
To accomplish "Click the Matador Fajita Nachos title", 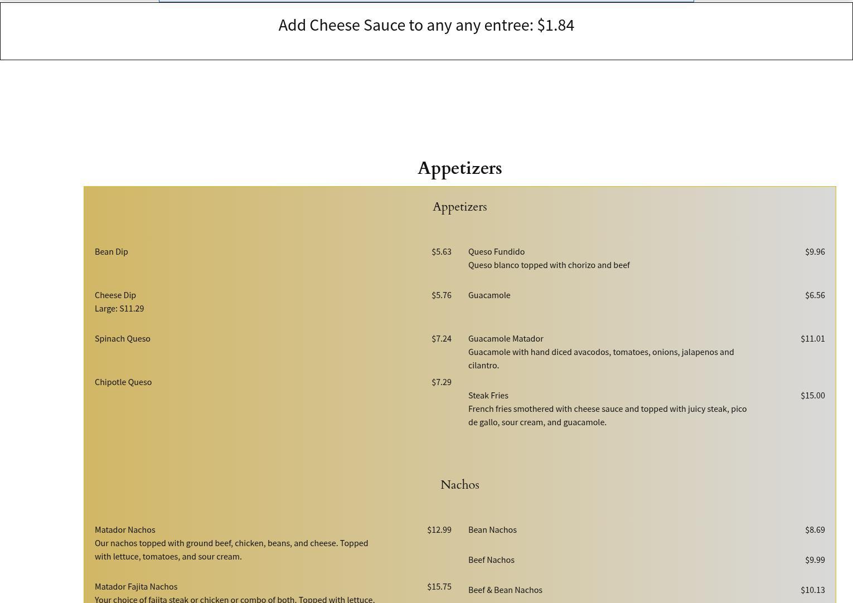I will click(136, 587).
